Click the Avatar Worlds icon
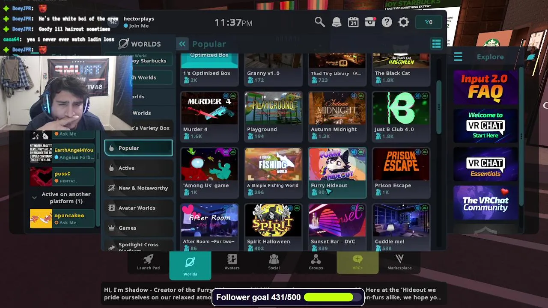 (111, 208)
